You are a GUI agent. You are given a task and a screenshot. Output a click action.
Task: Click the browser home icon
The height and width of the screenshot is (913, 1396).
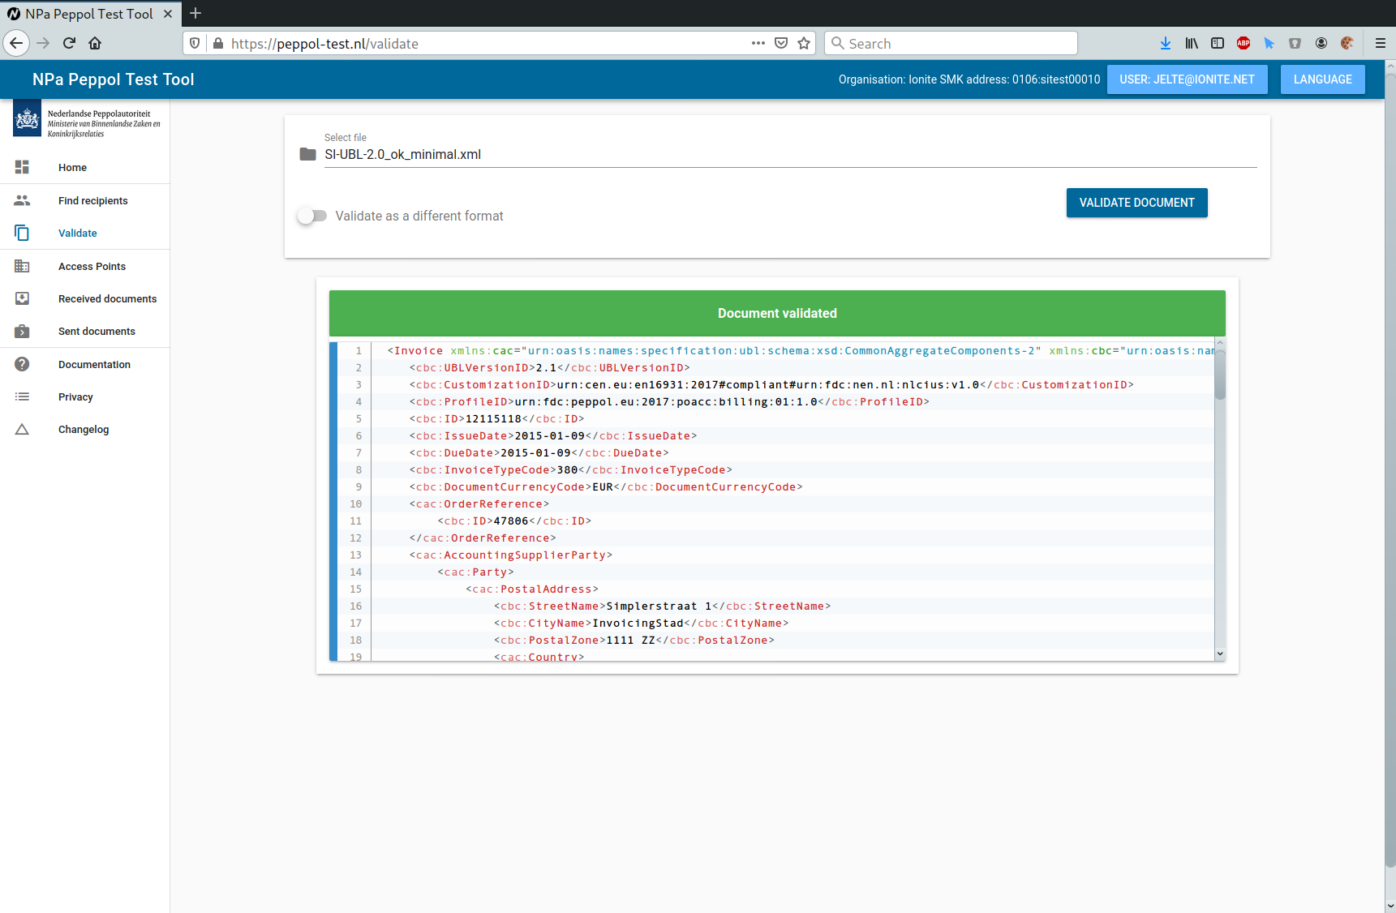(x=95, y=43)
